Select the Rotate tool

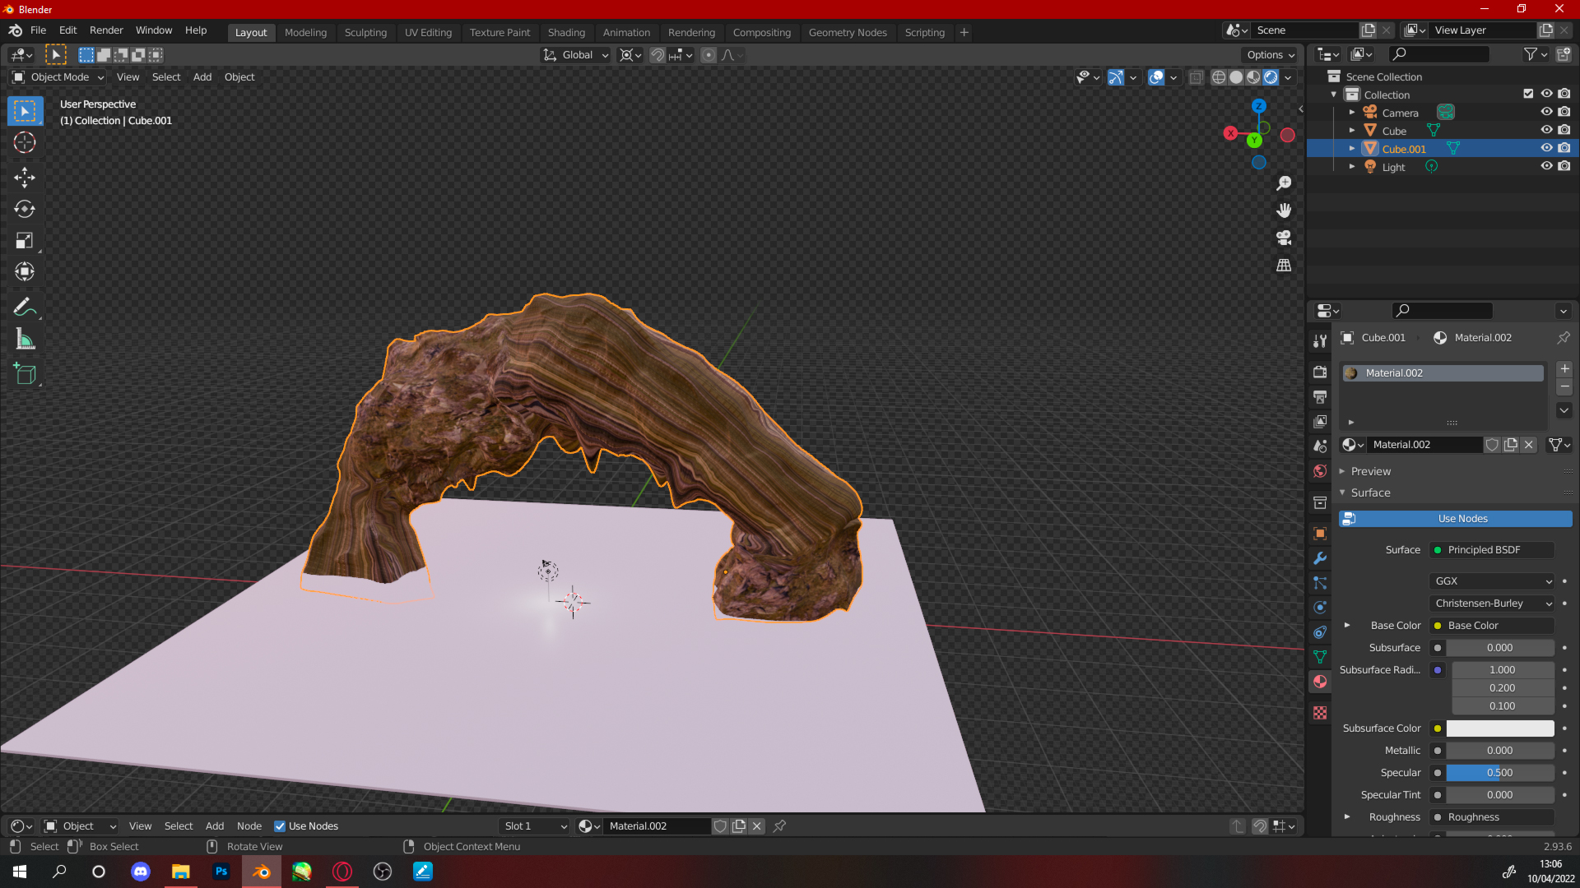25,209
